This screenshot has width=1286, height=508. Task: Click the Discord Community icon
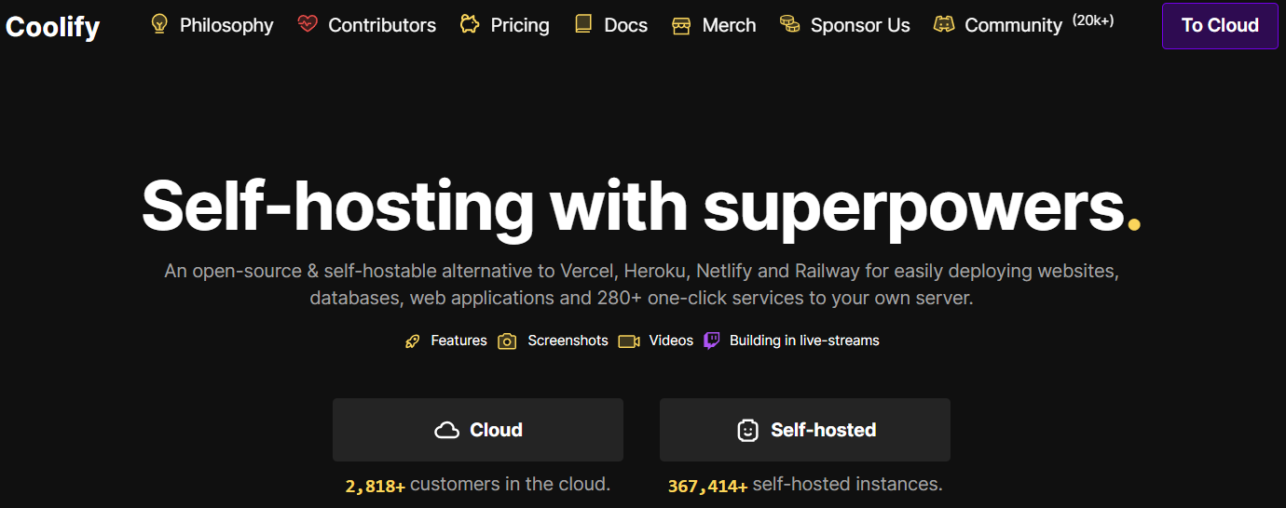click(944, 25)
